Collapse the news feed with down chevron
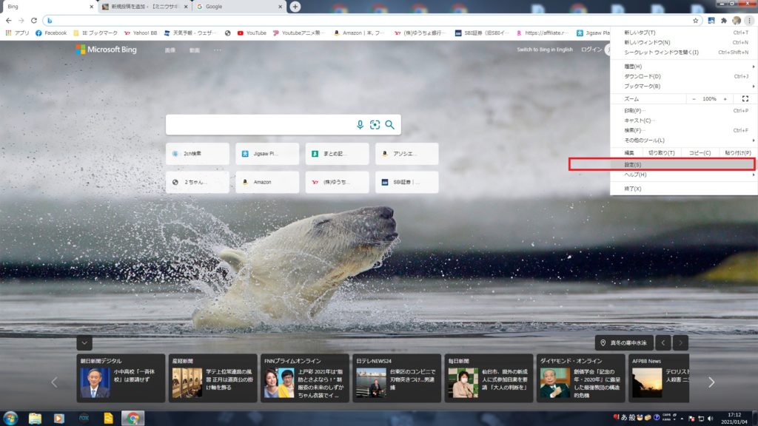Image resolution: width=758 pixels, height=426 pixels. [x=84, y=342]
